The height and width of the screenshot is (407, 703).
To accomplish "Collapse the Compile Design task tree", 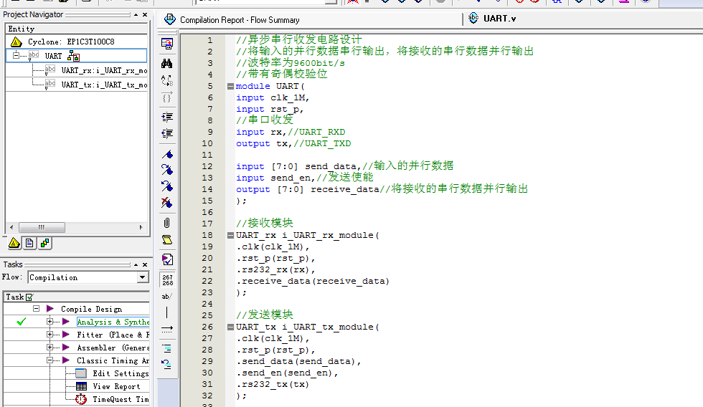I will click(x=36, y=309).
